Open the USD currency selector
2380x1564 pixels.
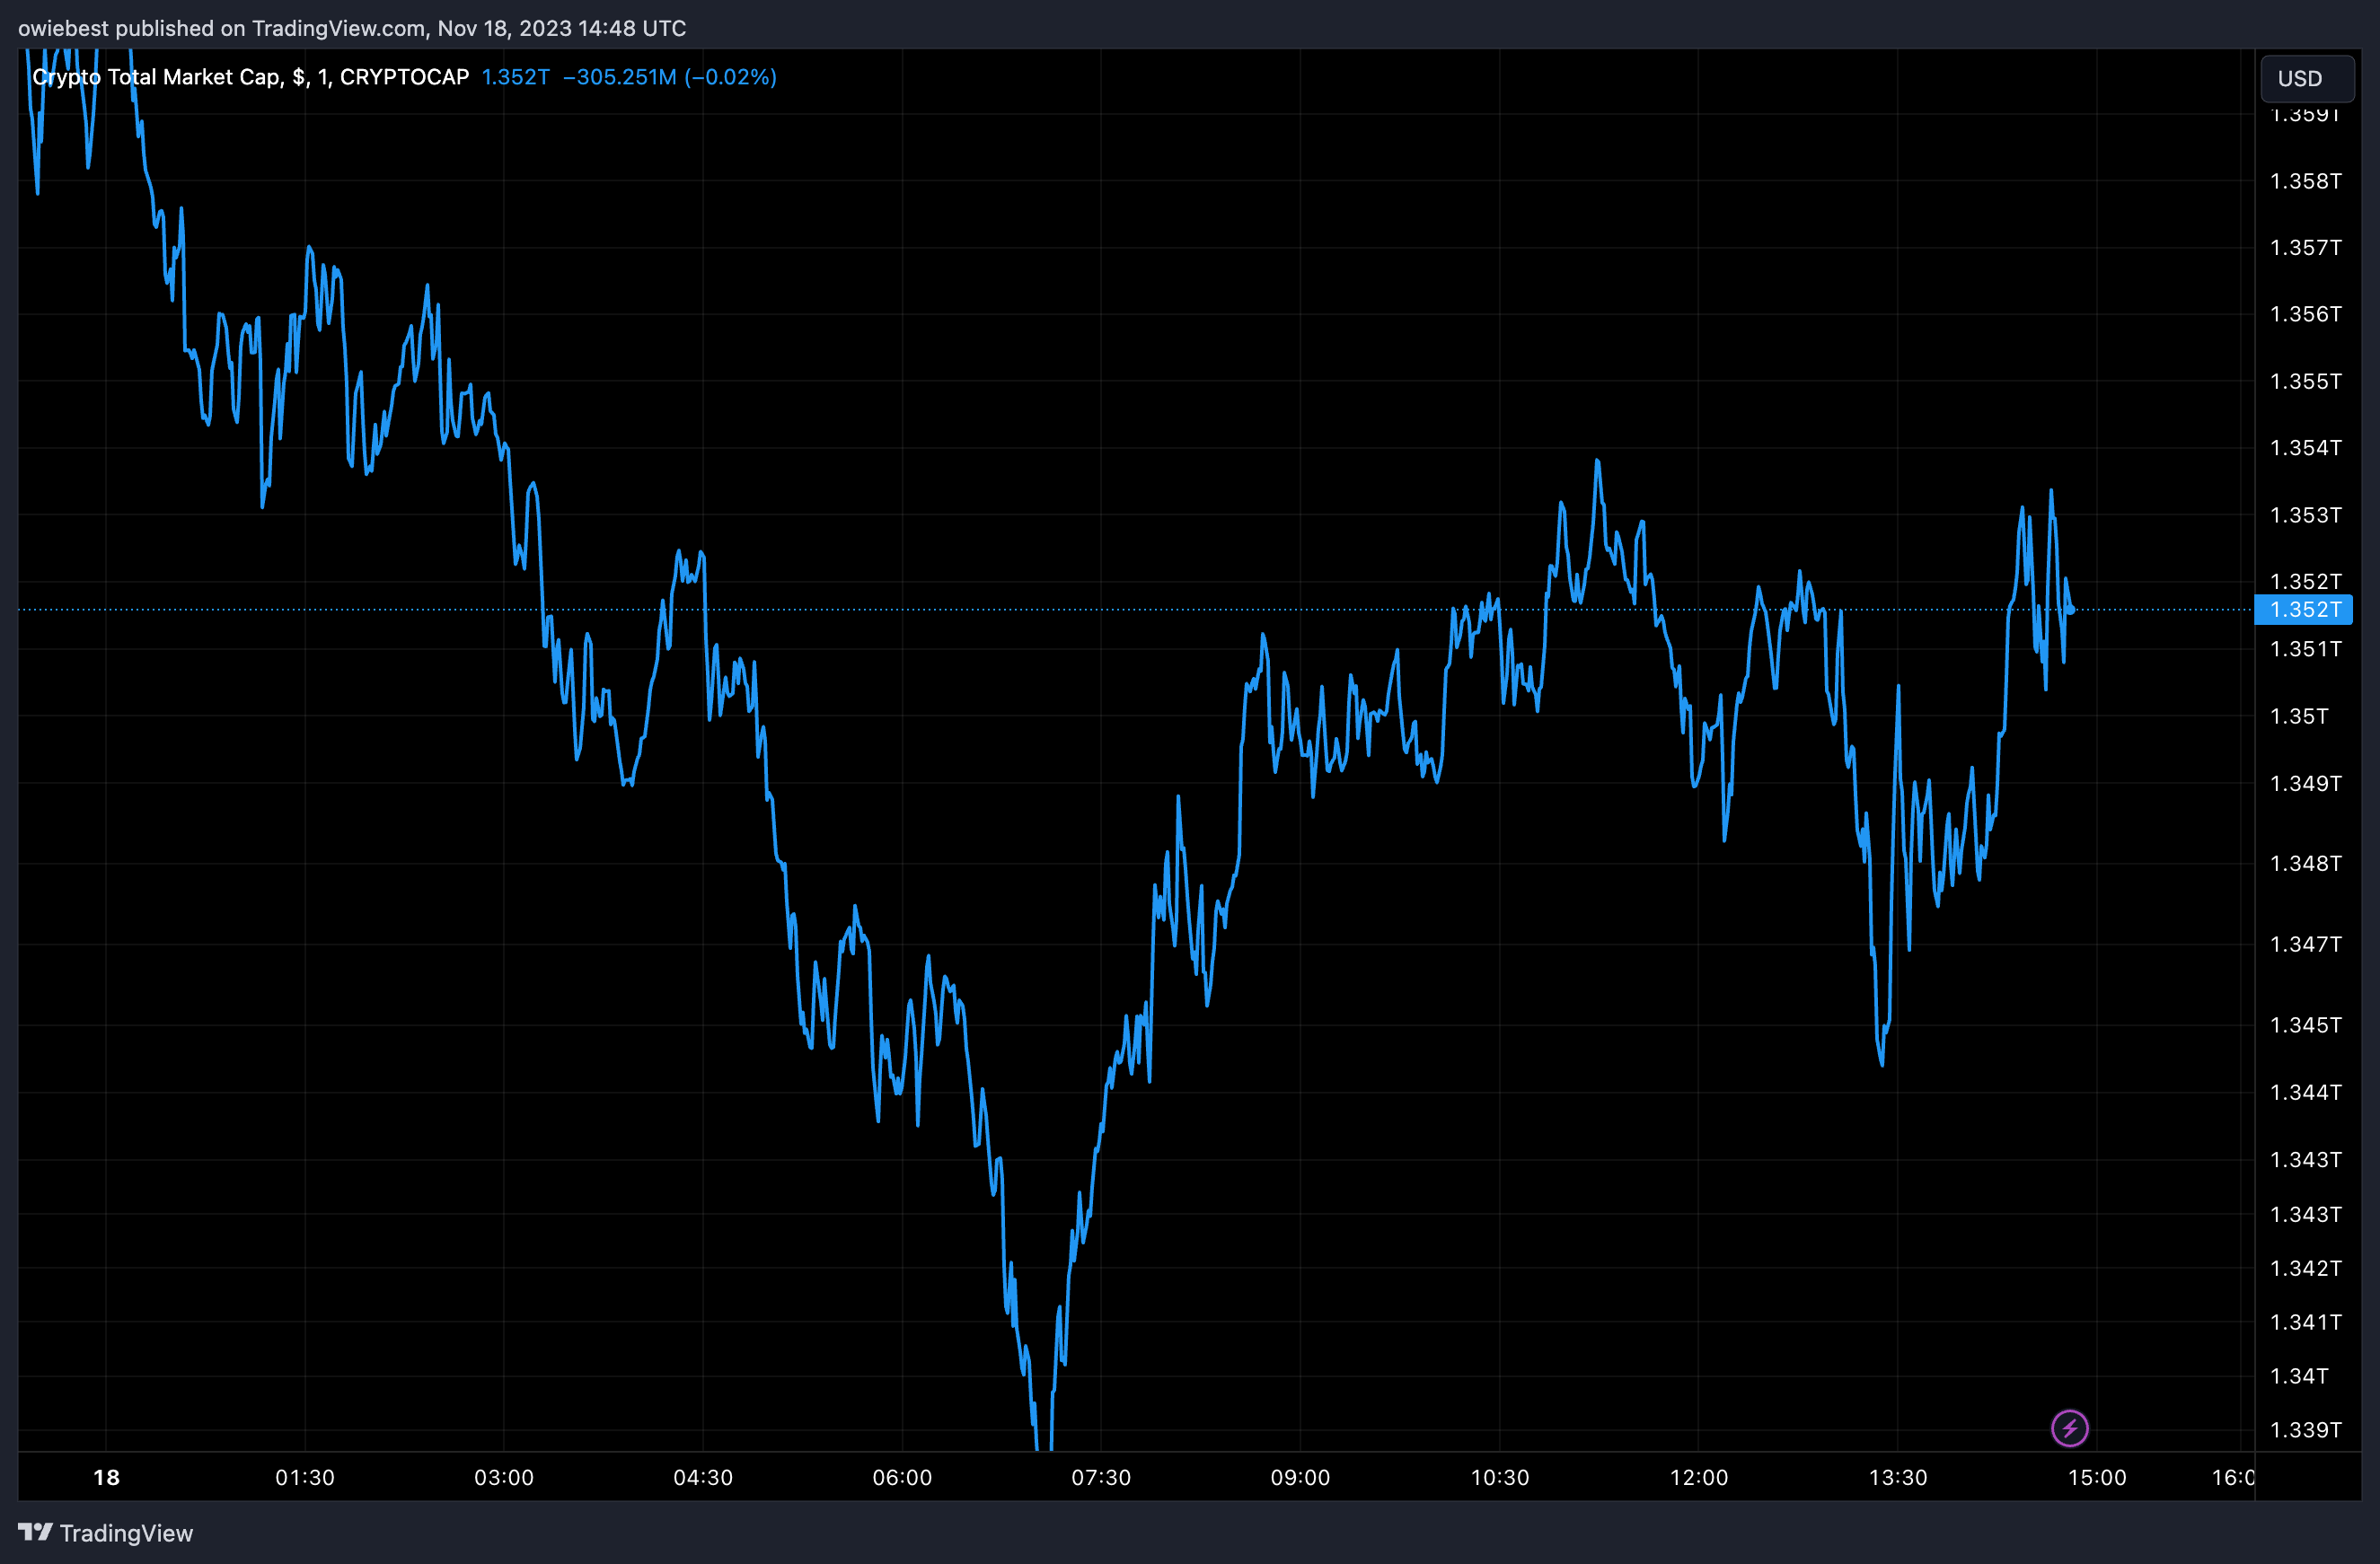2306,79
